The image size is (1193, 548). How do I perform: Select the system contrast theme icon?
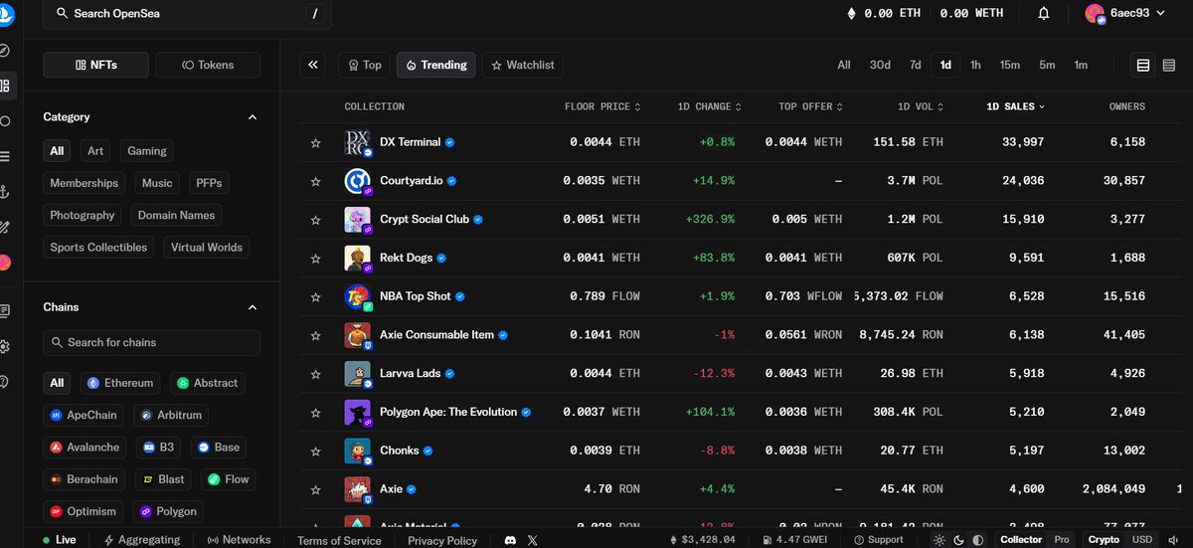point(978,540)
